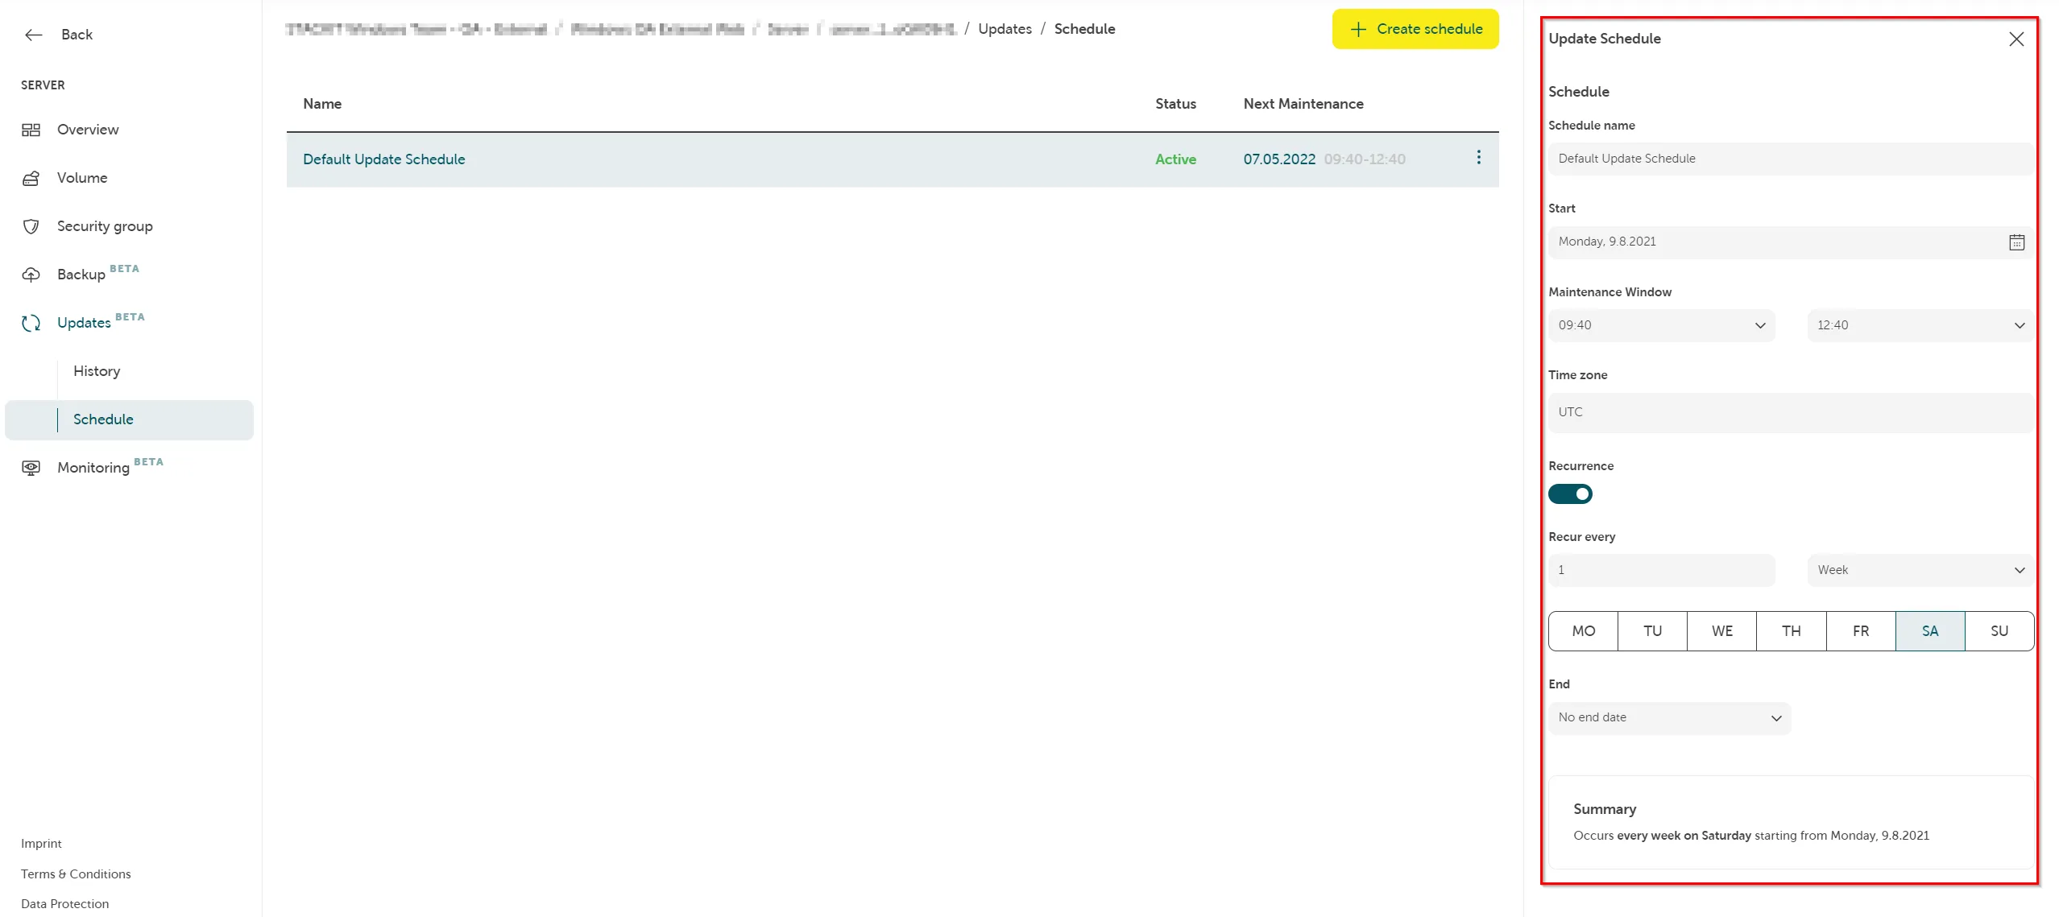Open the Recur every unit dropdown
2059x917 pixels.
click(1920, 569)
